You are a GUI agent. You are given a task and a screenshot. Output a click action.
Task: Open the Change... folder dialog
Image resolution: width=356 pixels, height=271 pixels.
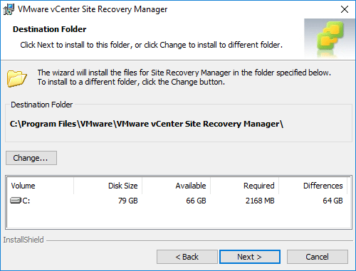(31, 158)
